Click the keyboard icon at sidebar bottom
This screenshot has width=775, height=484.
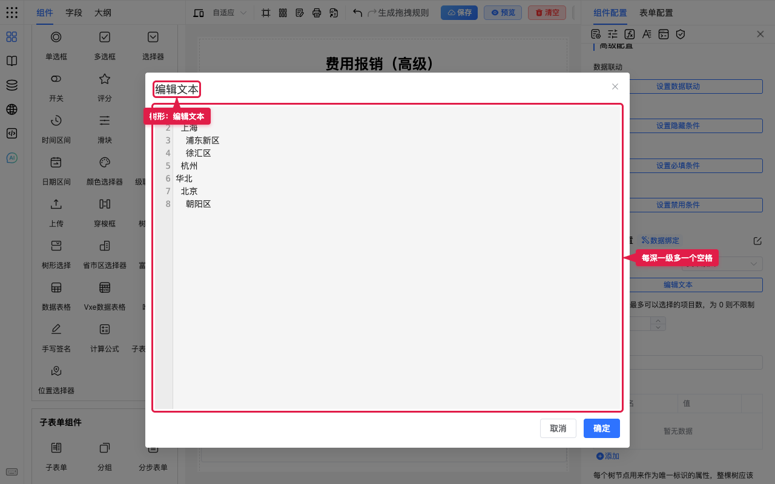tap(12, 472)
